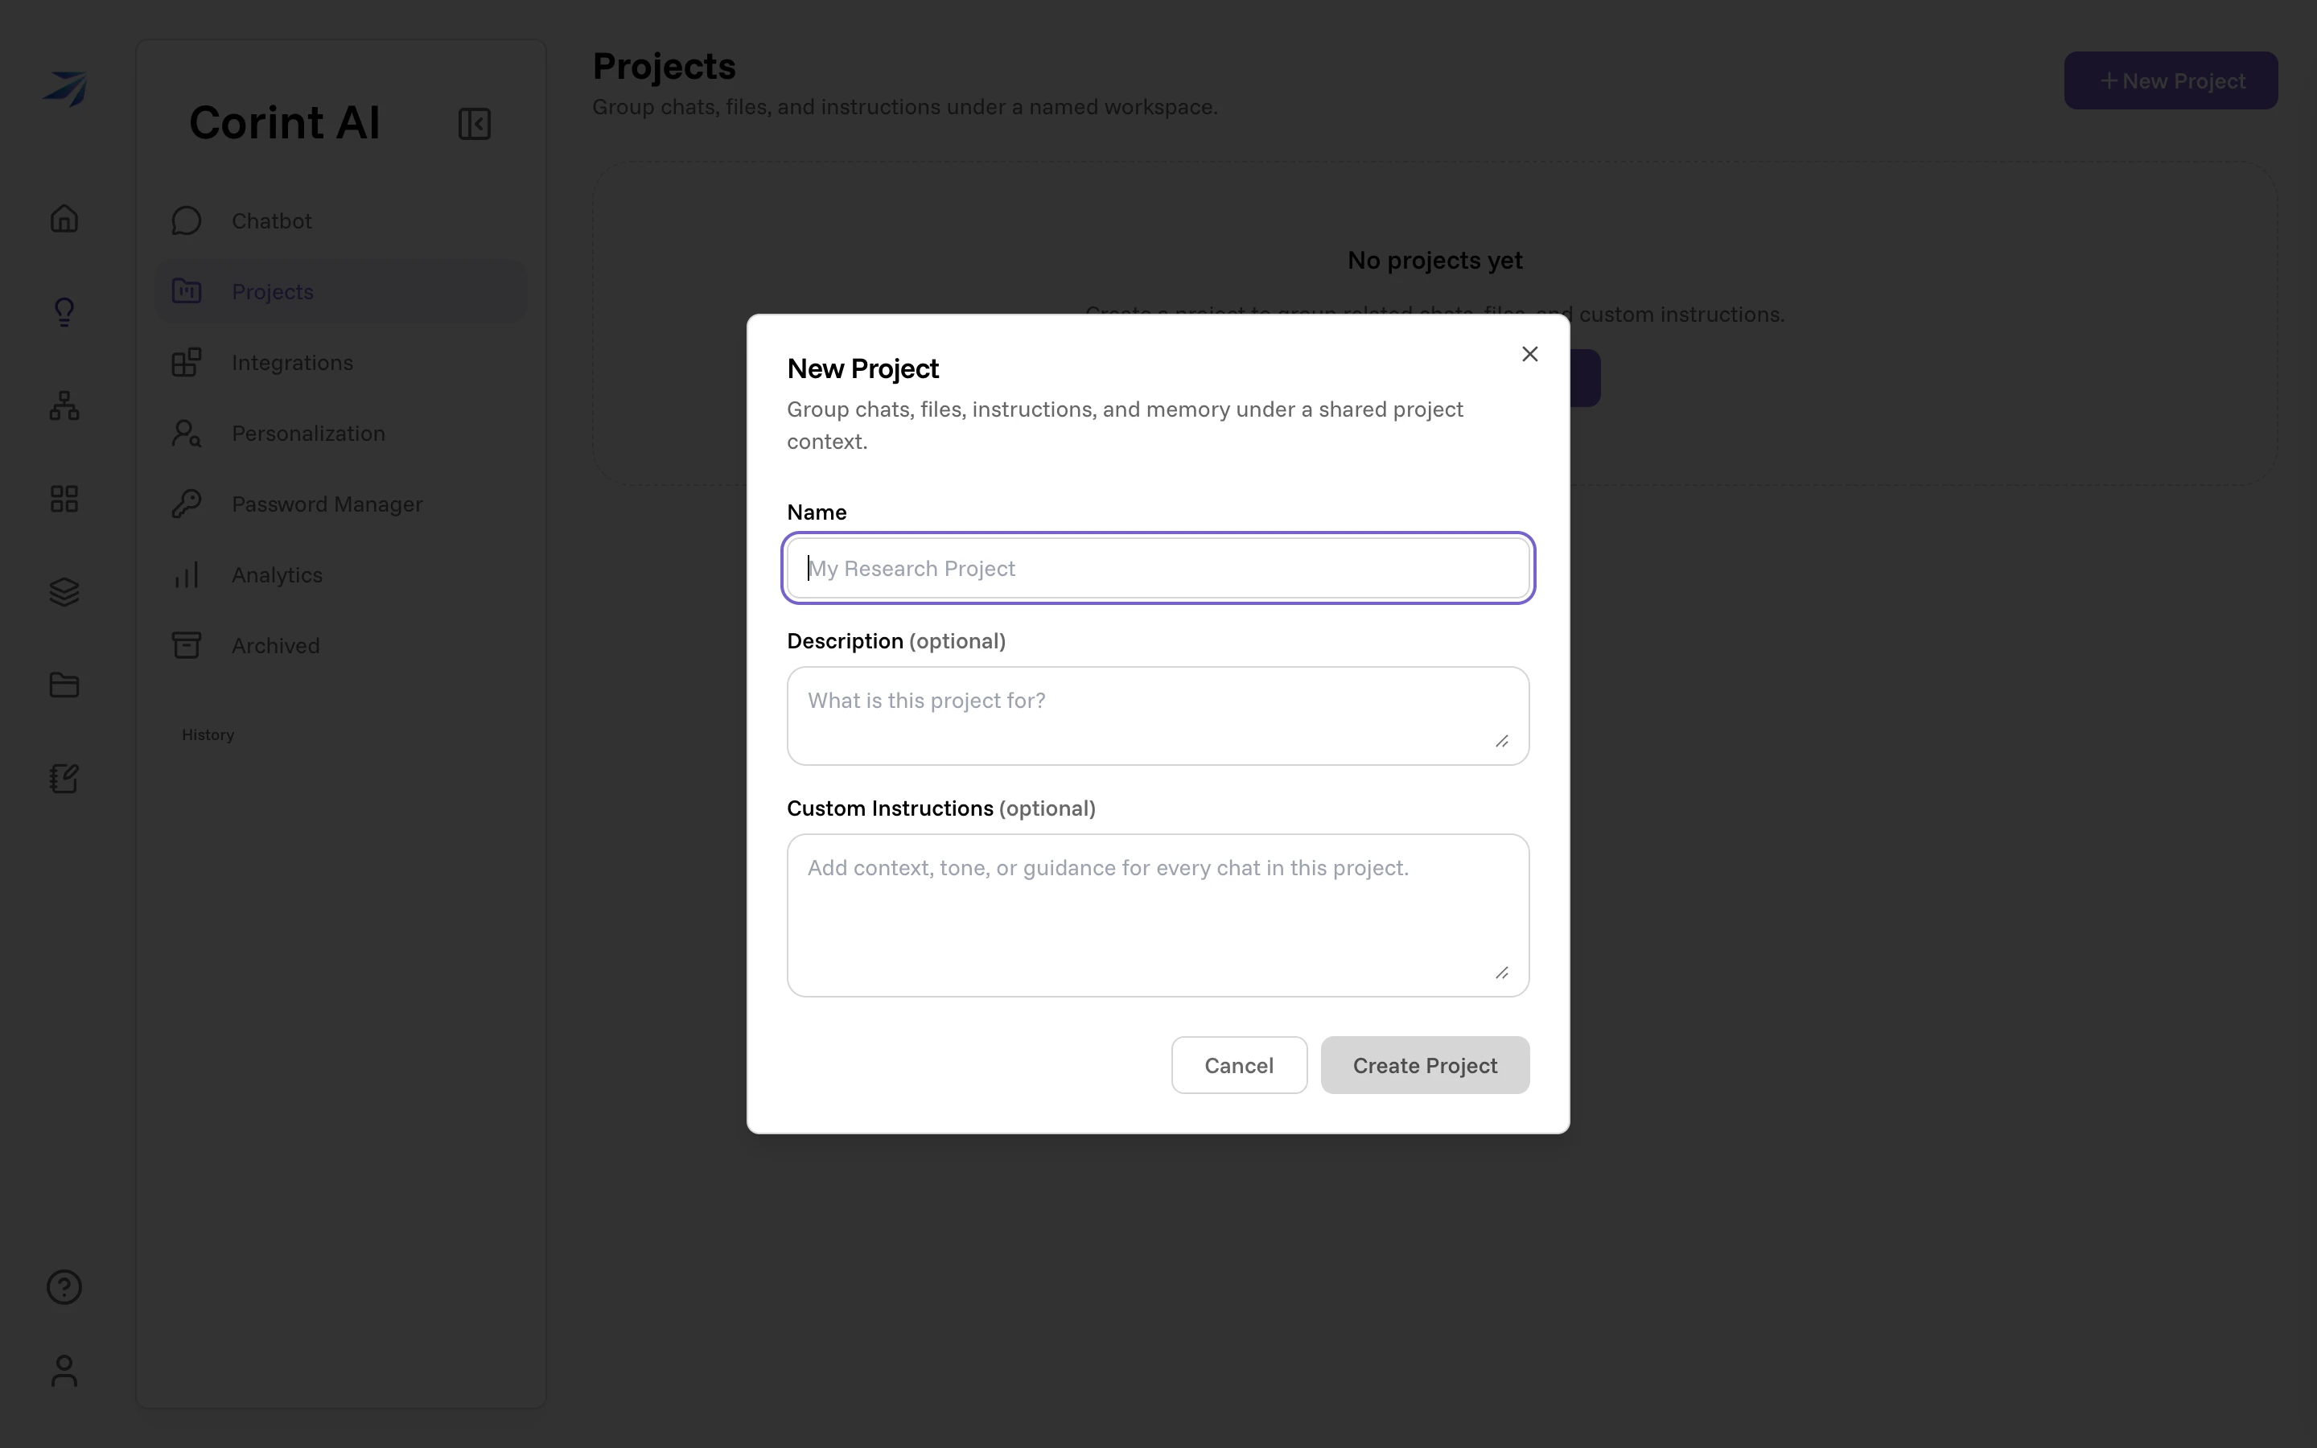Click the Custom Instructions text area
Image resolution: width=2317 pixels, height=1448 pixels.
[x=1158, y=915]
